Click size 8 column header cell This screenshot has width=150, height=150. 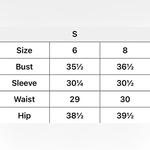(125, 50)
